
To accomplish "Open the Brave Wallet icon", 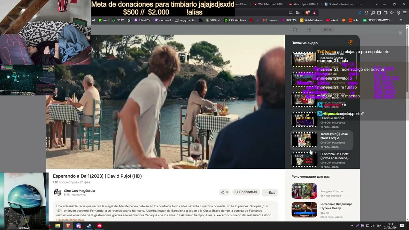I will pyautogui.click(x=385, y=13).
